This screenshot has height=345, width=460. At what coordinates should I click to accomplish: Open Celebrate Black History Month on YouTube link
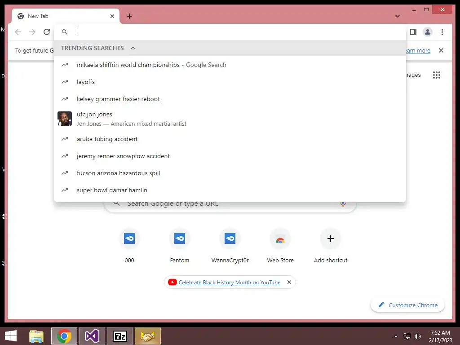[x=230, y=282]
